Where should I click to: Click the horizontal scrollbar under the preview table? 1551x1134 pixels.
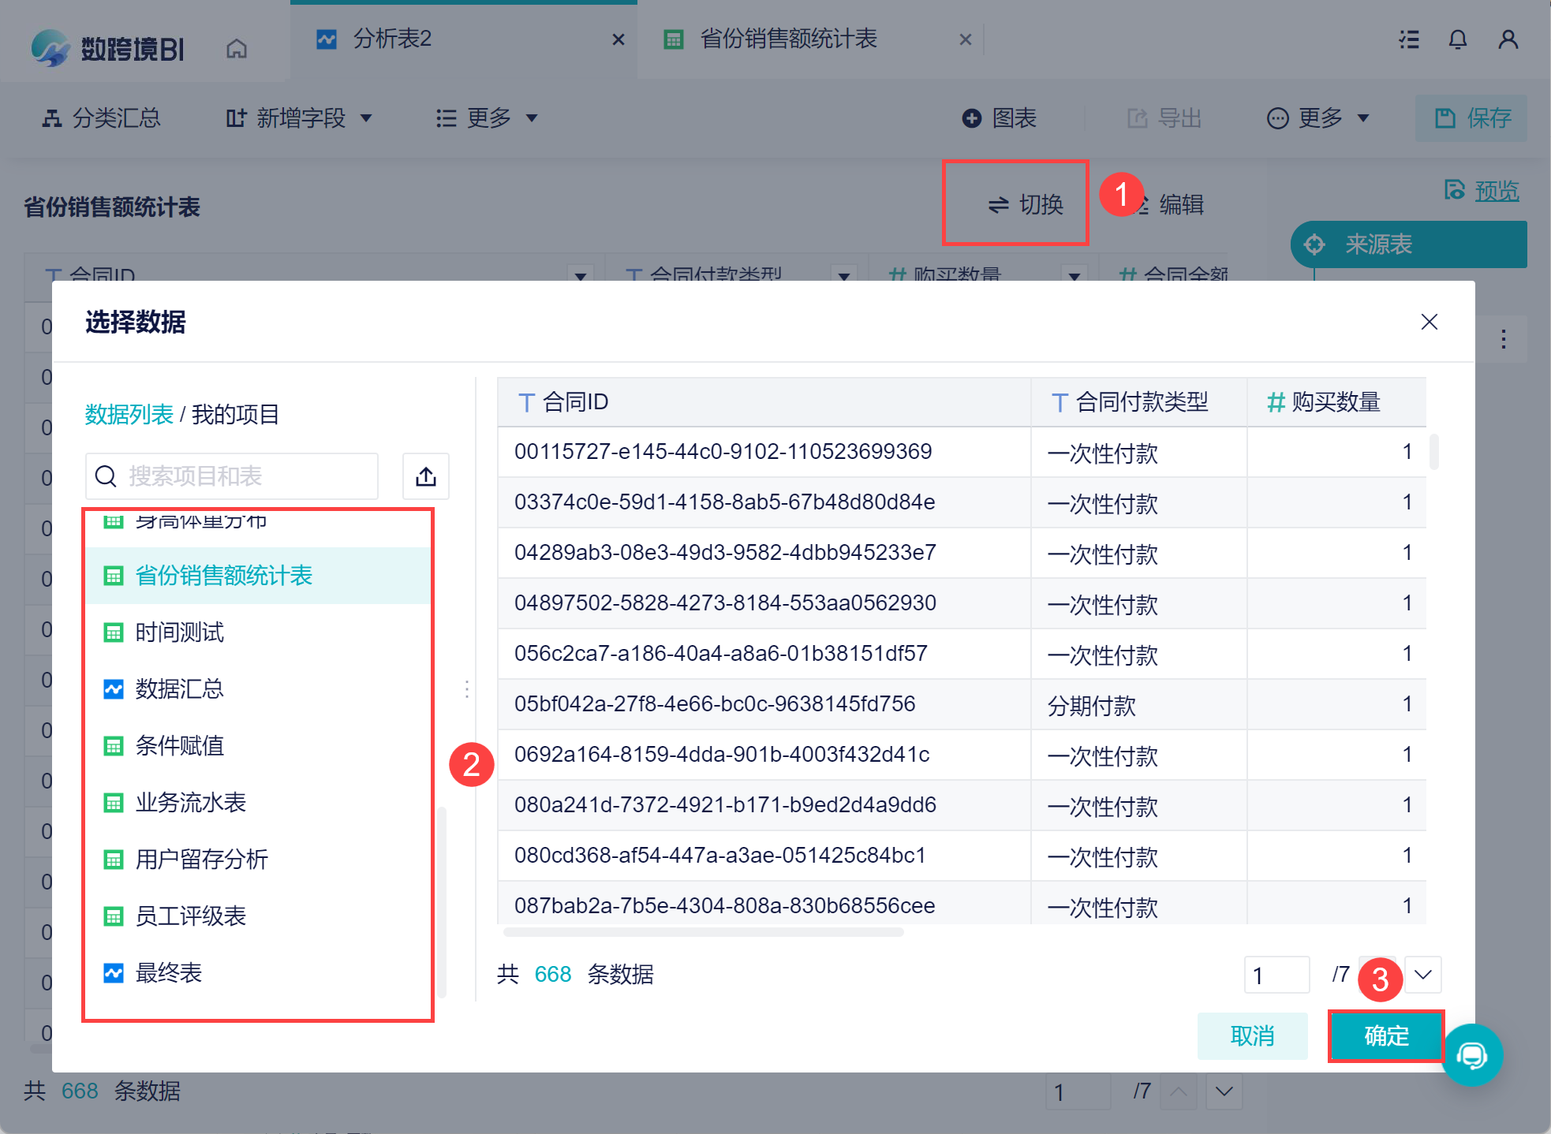[703, 932]
